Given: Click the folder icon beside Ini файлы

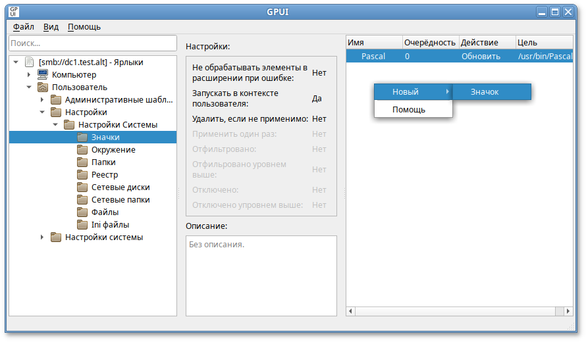Looking at the screenshot, I should tap(82, 225).
